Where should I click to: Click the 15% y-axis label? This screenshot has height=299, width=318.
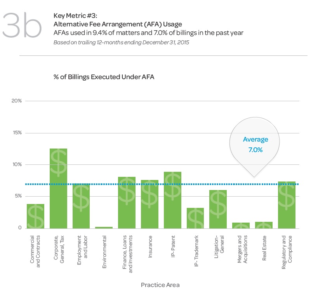[17, 133]
